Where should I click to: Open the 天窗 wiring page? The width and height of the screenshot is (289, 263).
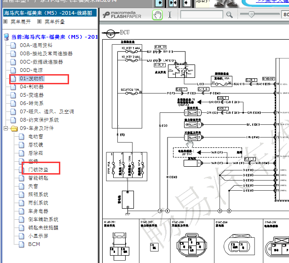pyautogui.click(x=33, y=186)
